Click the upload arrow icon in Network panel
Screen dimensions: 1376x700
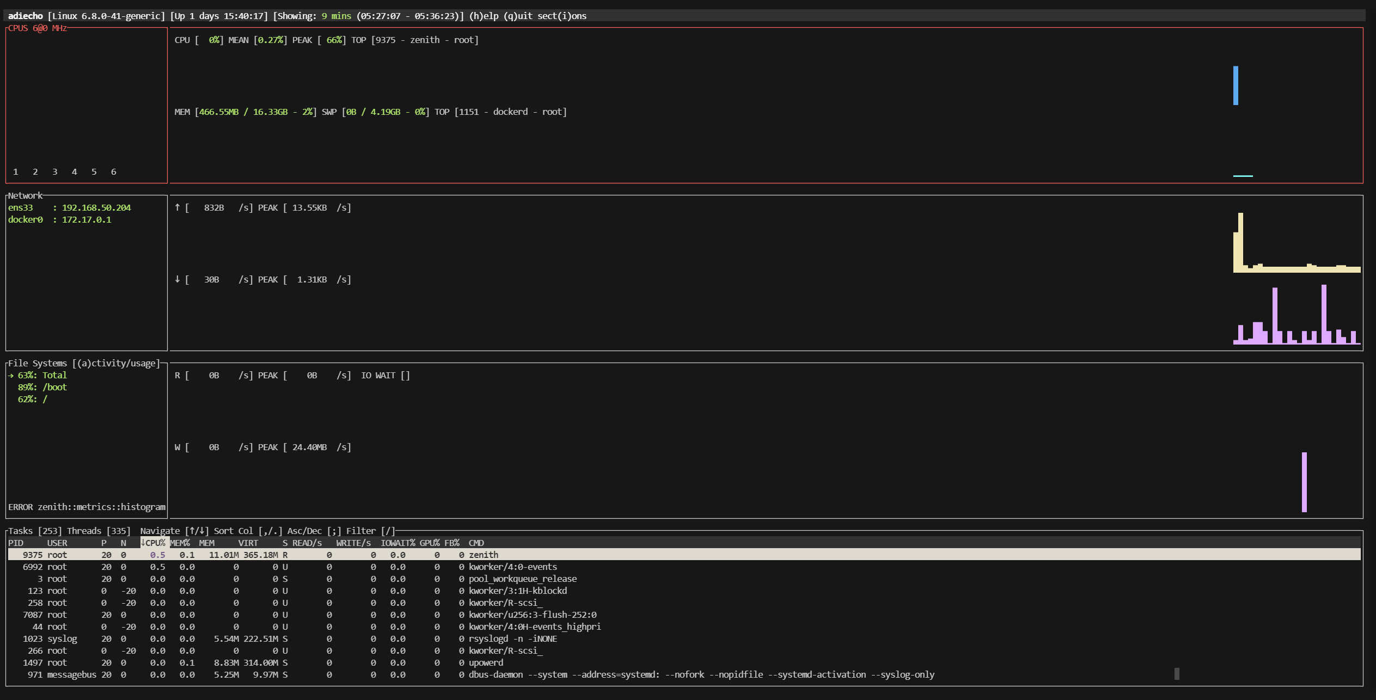coord(178,207)
